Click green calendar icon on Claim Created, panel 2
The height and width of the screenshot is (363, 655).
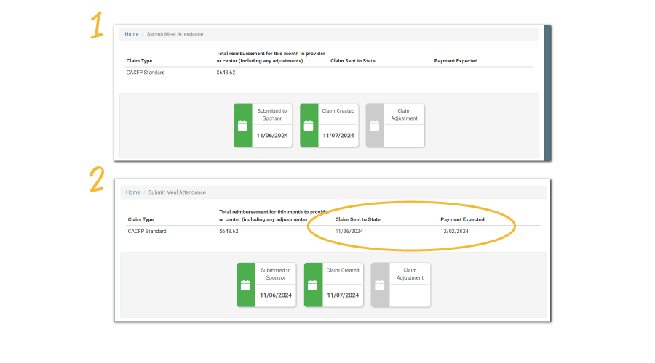click(x=313, y=285)
